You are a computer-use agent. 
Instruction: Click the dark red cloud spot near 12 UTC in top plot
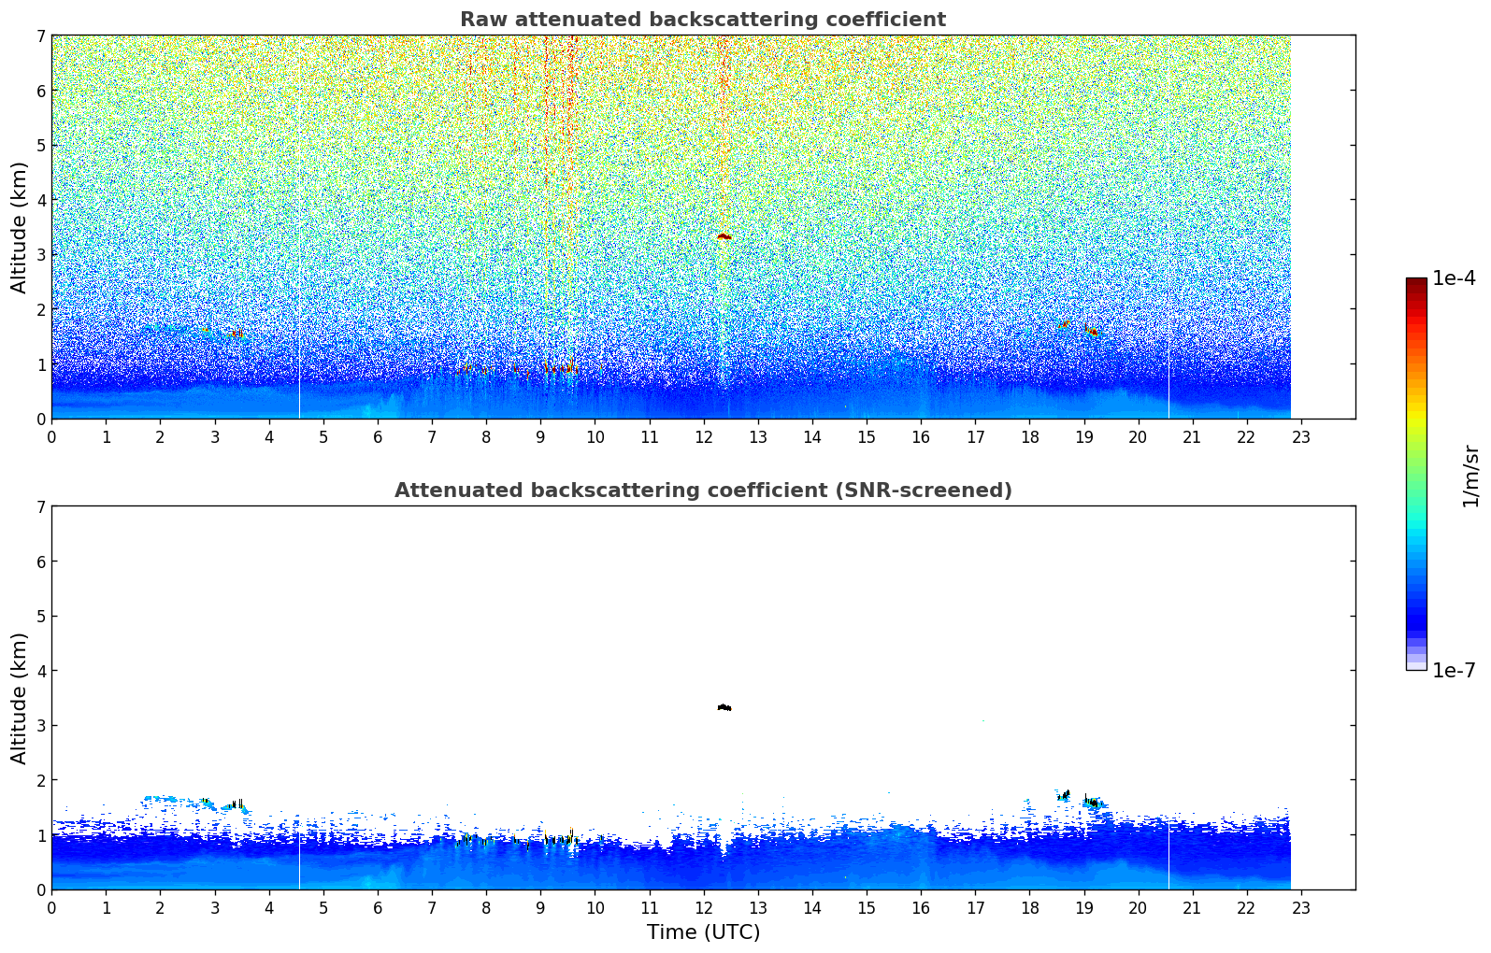pyautogui.click(x=724, y=236)
